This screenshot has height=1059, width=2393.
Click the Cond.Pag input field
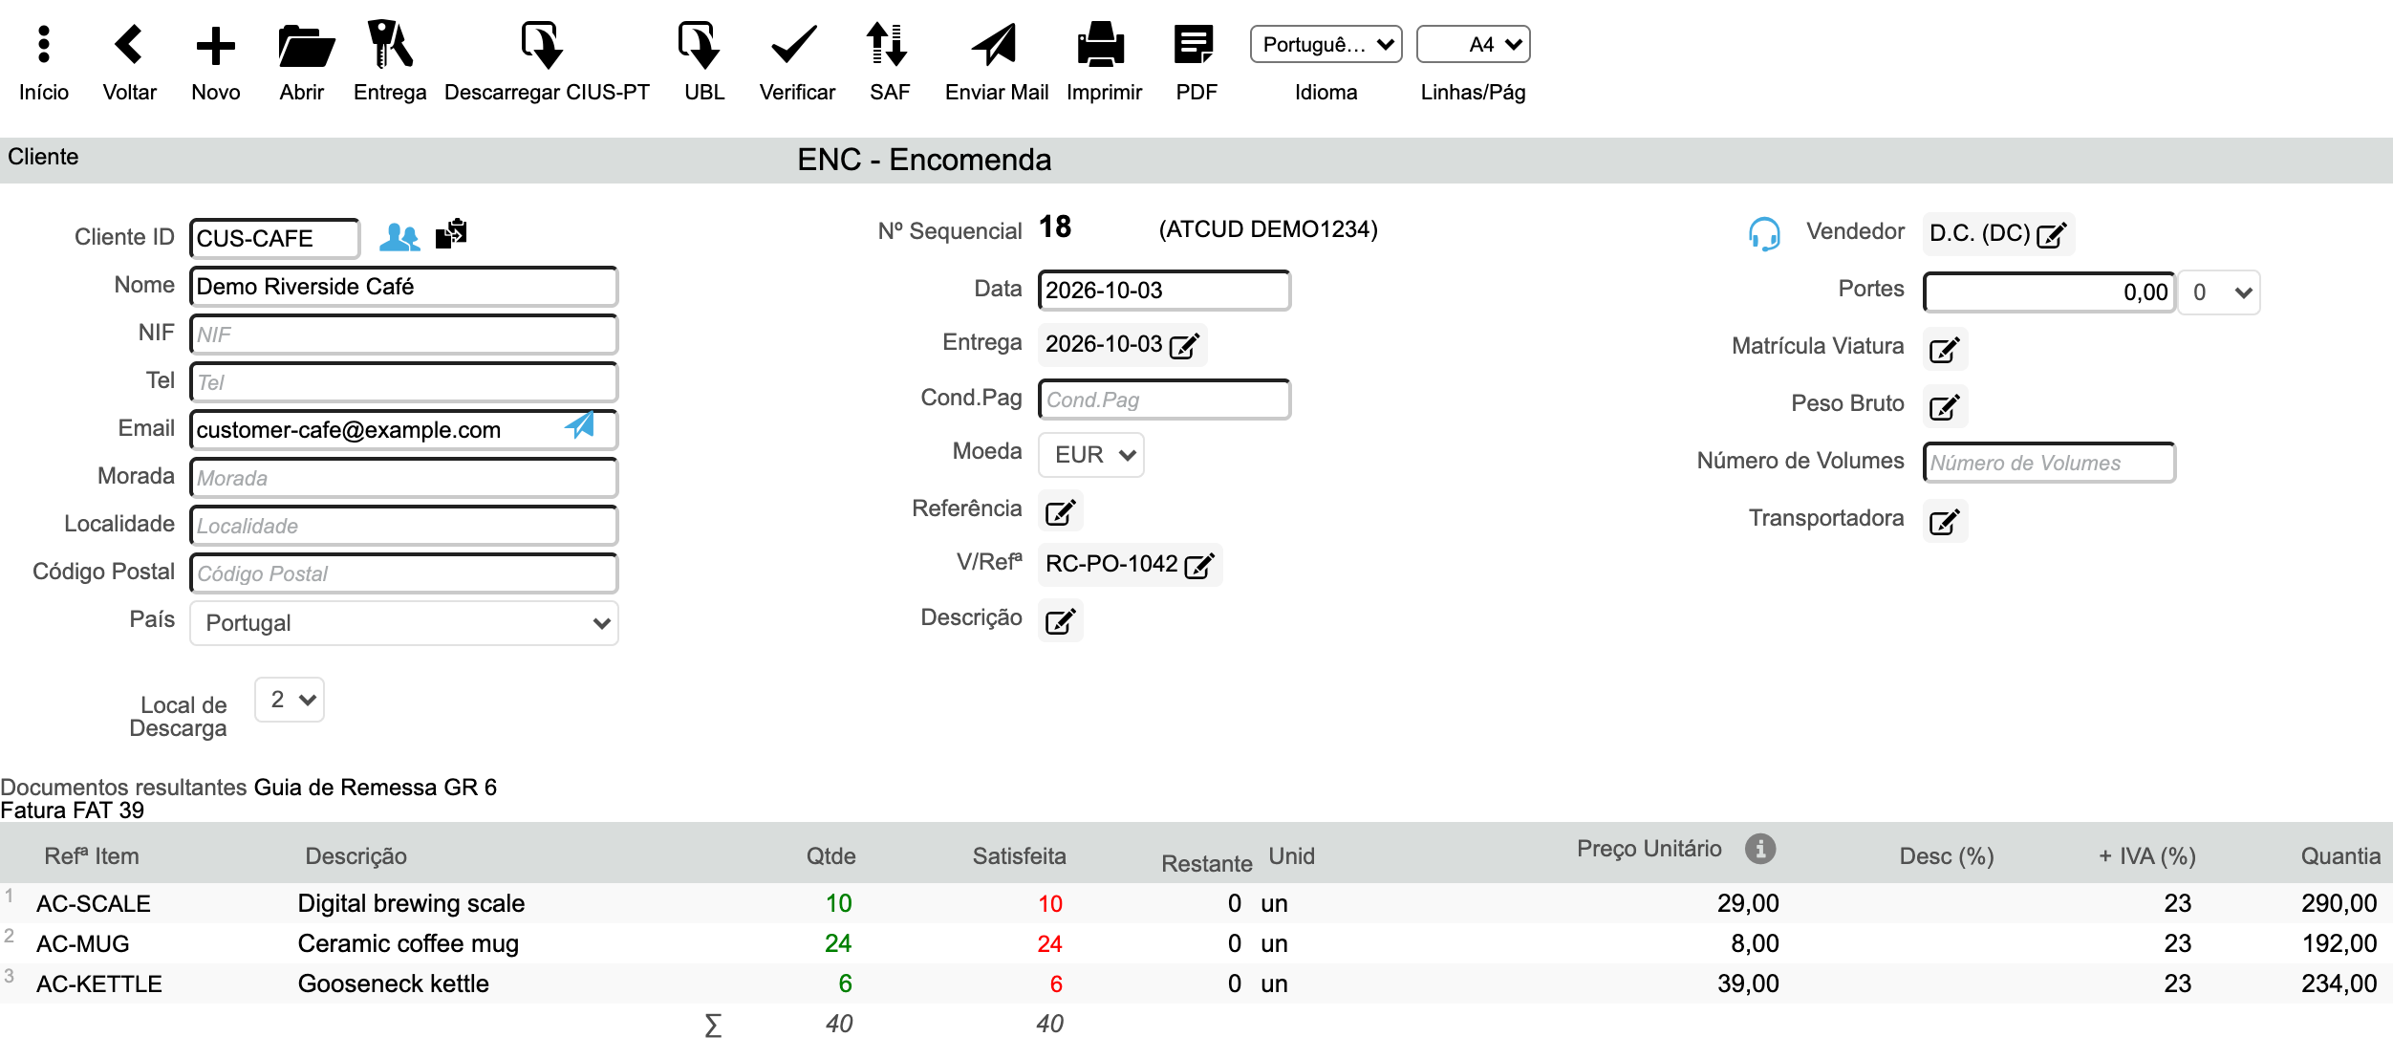tap(1164, 400)
